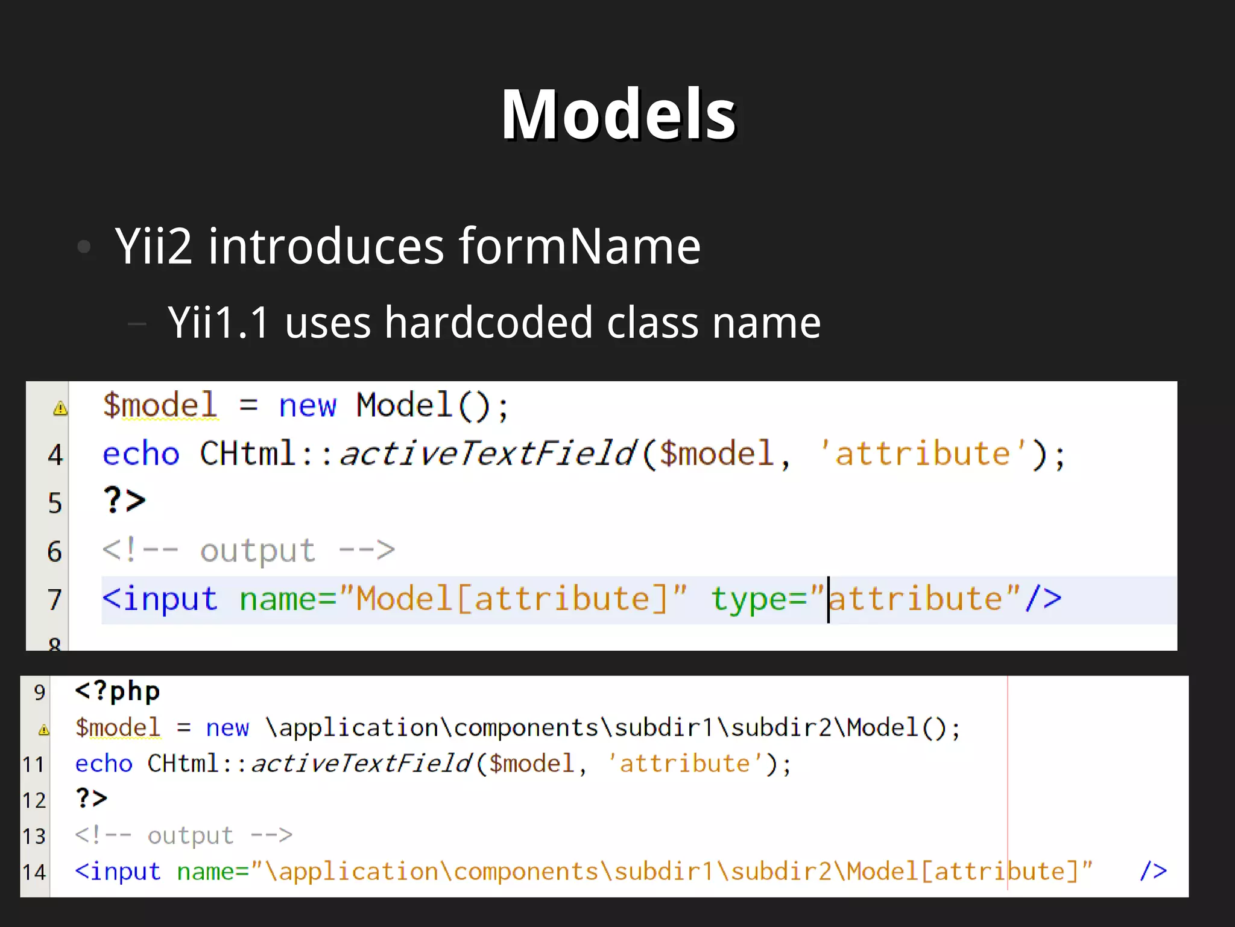Click the warning icon beside the \application\components line
The image size is (1235, 927).
(44, 730)
